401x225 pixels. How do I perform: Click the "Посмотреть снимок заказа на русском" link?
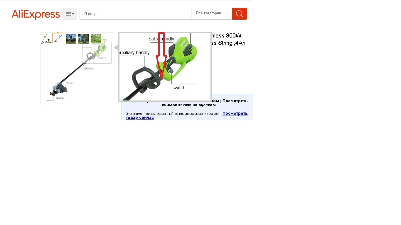point(205,103)
